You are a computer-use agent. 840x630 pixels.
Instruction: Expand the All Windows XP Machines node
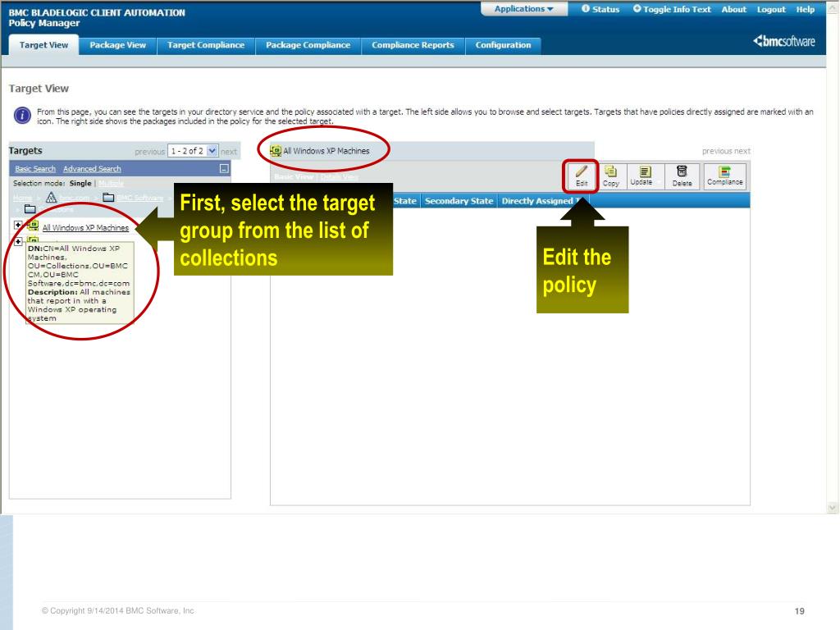pyautogui.click(x=18, y=226)
